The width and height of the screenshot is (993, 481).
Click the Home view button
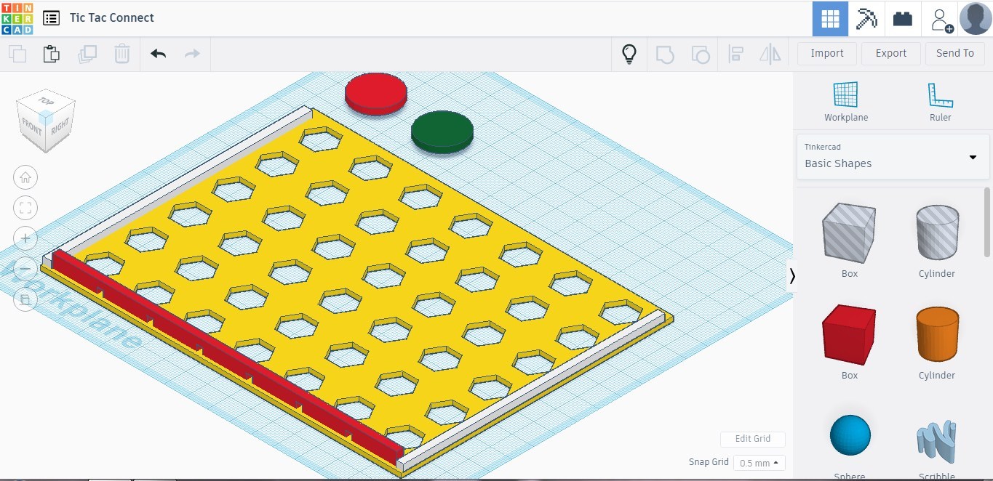(x=25, y=177)
